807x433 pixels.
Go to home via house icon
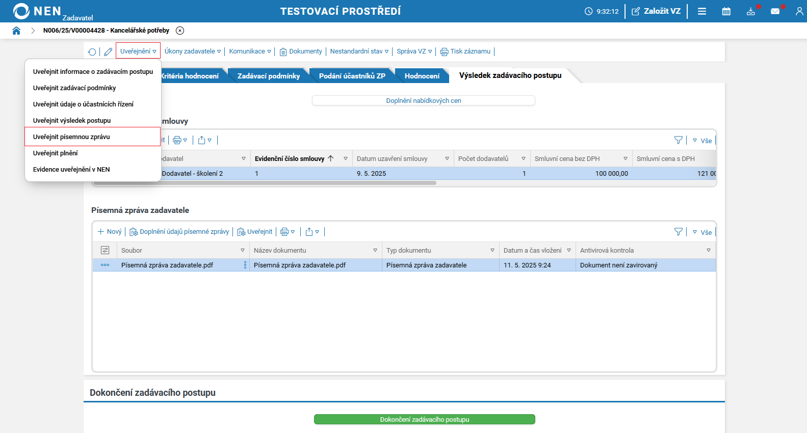point(16,31)
